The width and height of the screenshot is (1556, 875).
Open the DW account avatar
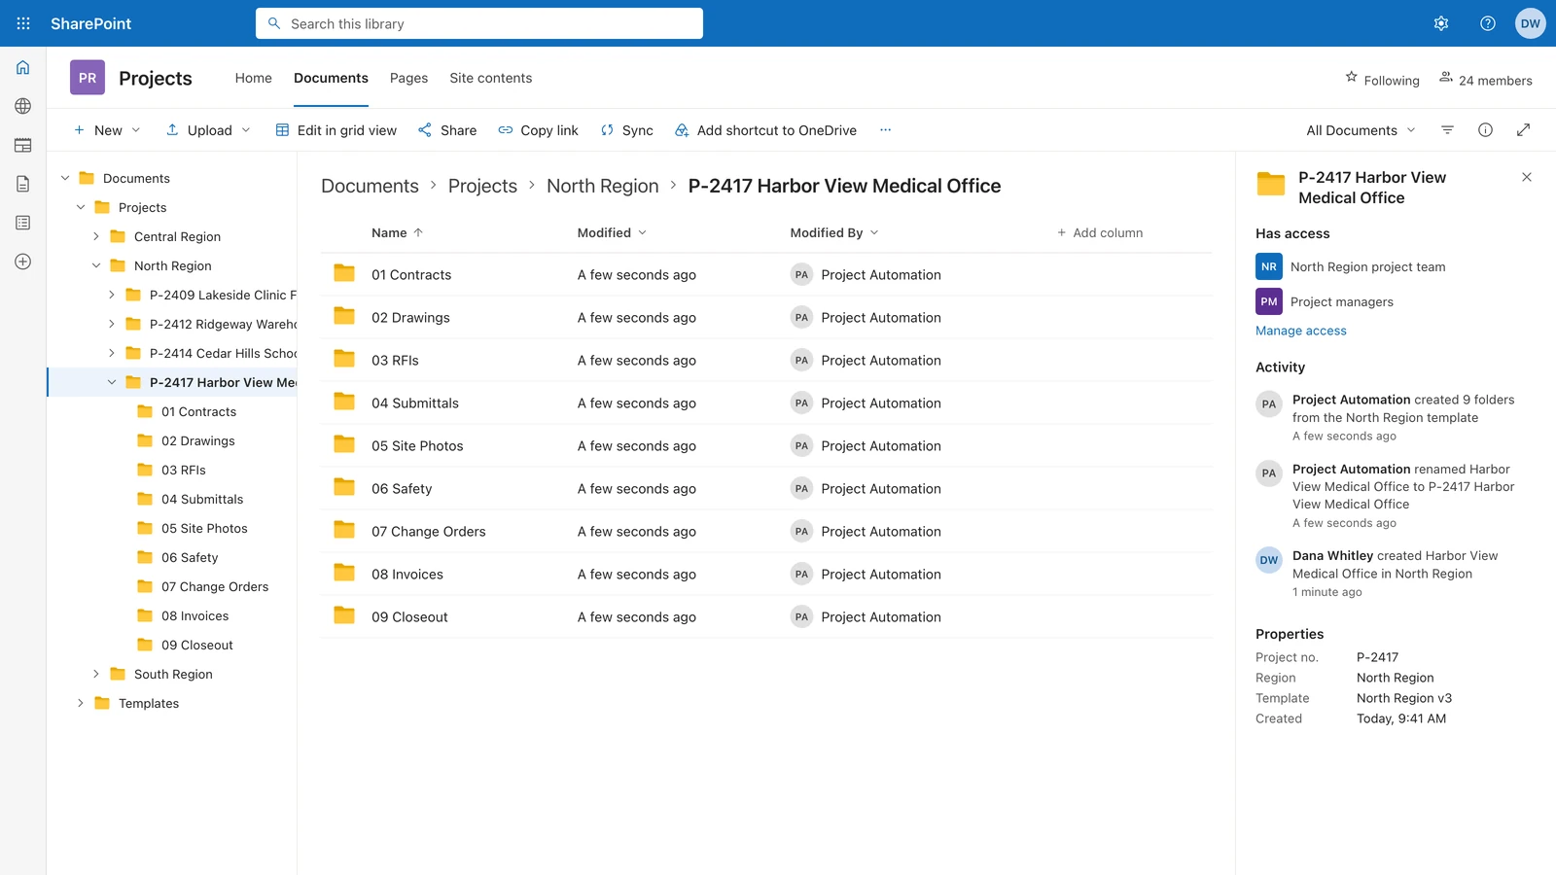1531,23
